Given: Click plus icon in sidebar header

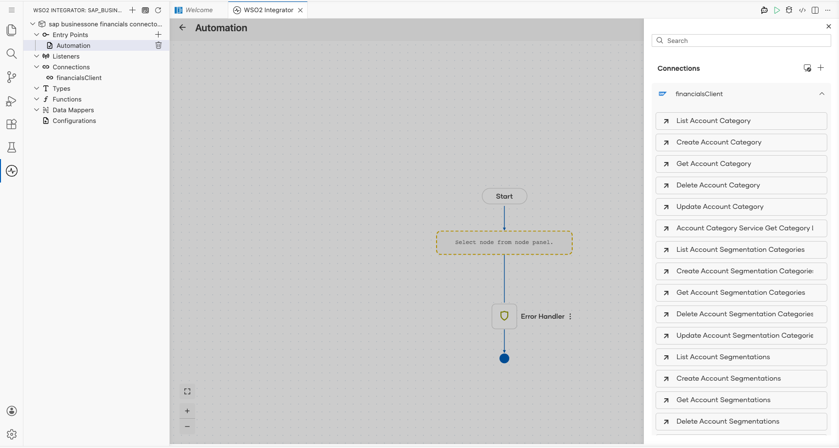Looking at the screenshot, I should 132,10.
